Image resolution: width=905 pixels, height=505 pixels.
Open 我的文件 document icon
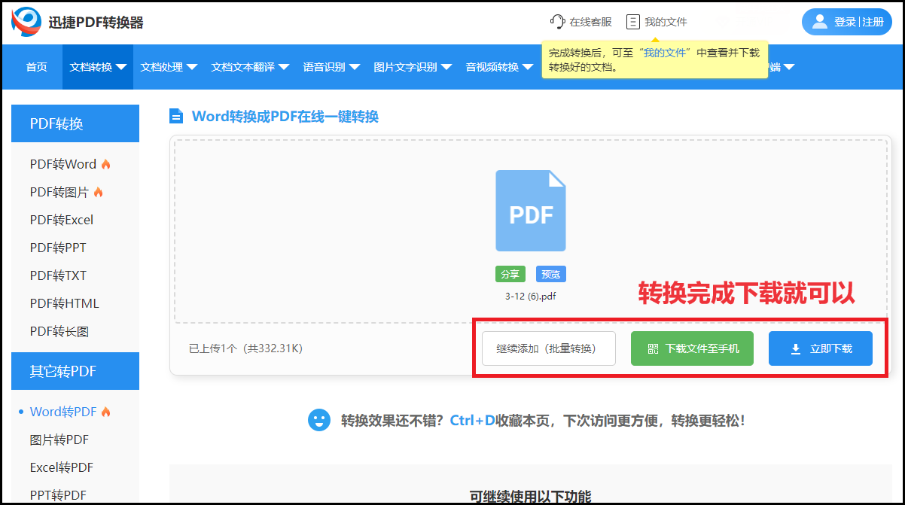coord(632,21)
